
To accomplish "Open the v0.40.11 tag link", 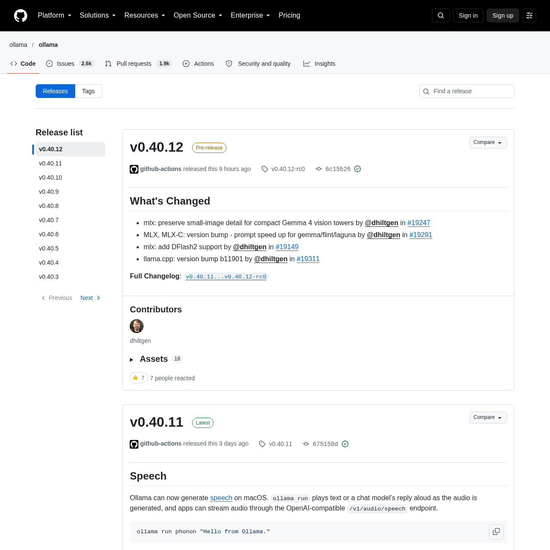I will tap(276, 444).
